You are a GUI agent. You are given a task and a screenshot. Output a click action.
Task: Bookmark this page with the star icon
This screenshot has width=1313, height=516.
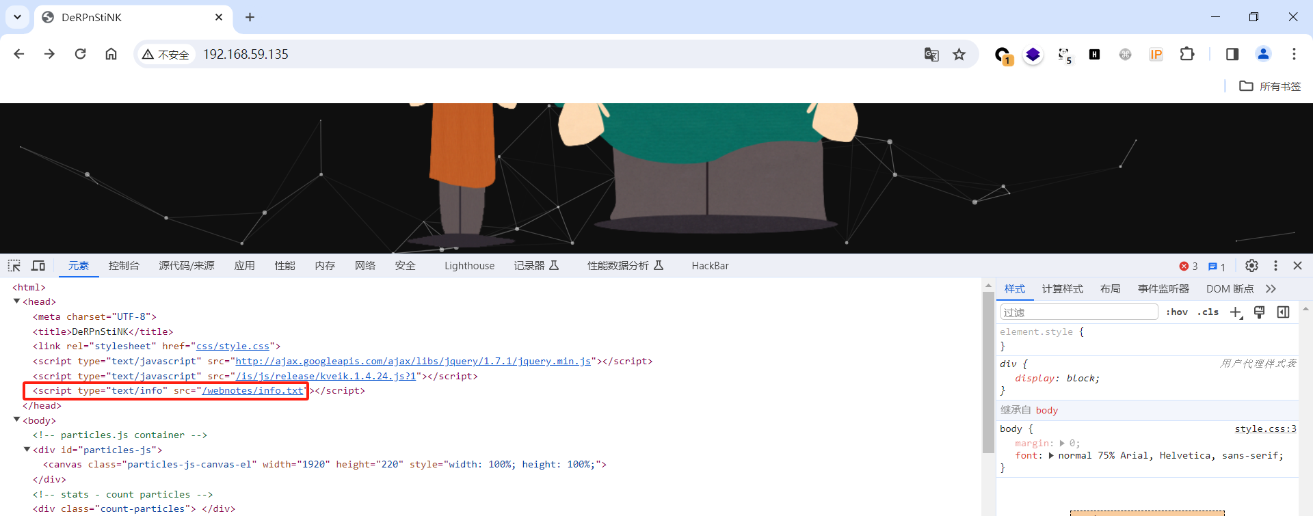[x=959, y=54]
